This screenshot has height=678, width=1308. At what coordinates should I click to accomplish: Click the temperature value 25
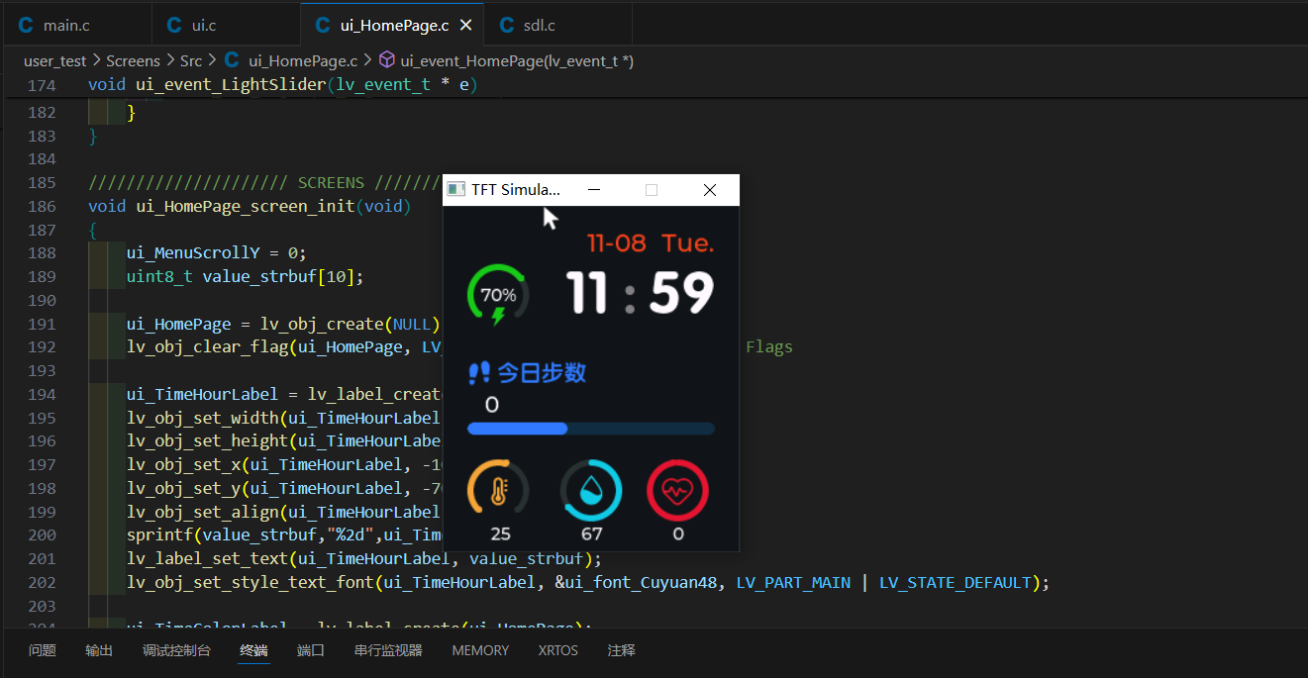[500, 534]
